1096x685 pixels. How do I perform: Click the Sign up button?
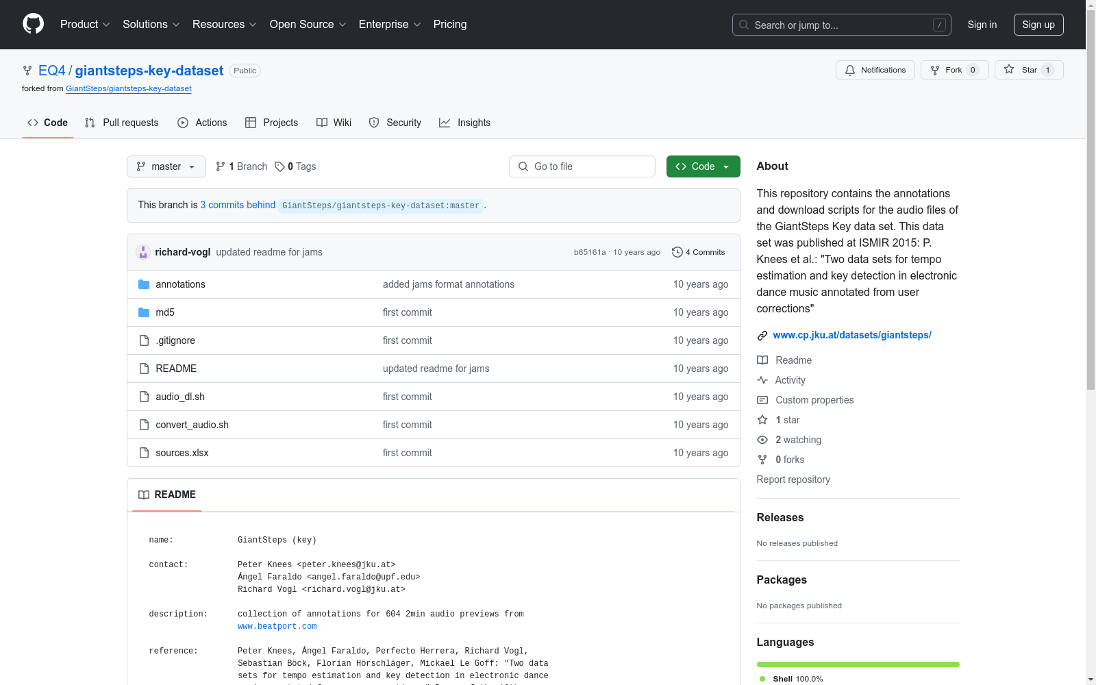coord(1038,25)
